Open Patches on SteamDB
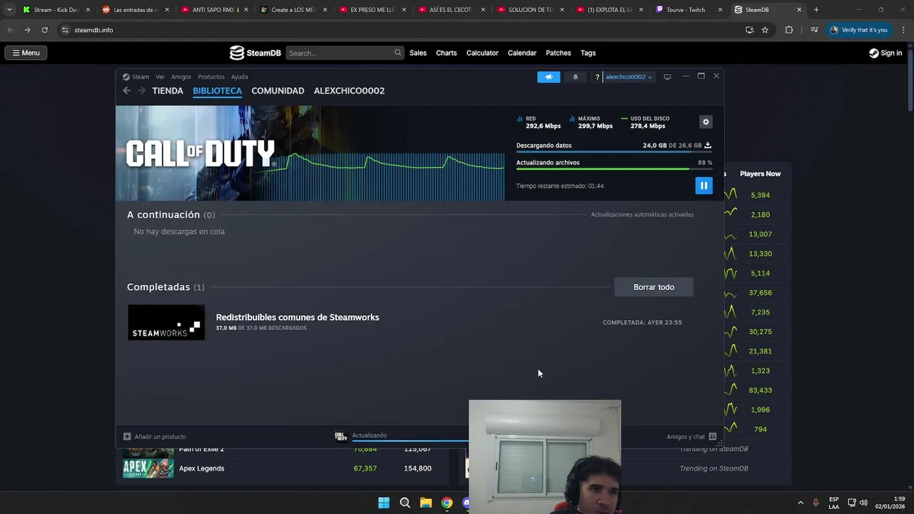The height and width of the screenshot is (514, 914). pyautogui.click(x=558, y=53)
